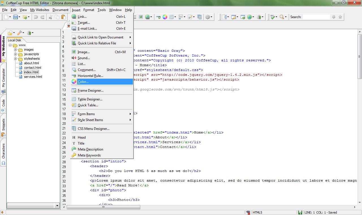Open dropdown arrow beside settings gear icon
This screenshot has width=362, height=215.
click(x=212, y=17)
